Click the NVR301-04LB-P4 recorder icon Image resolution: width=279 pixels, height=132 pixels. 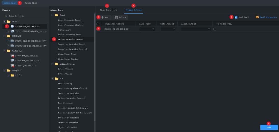(x=12, y=41)
